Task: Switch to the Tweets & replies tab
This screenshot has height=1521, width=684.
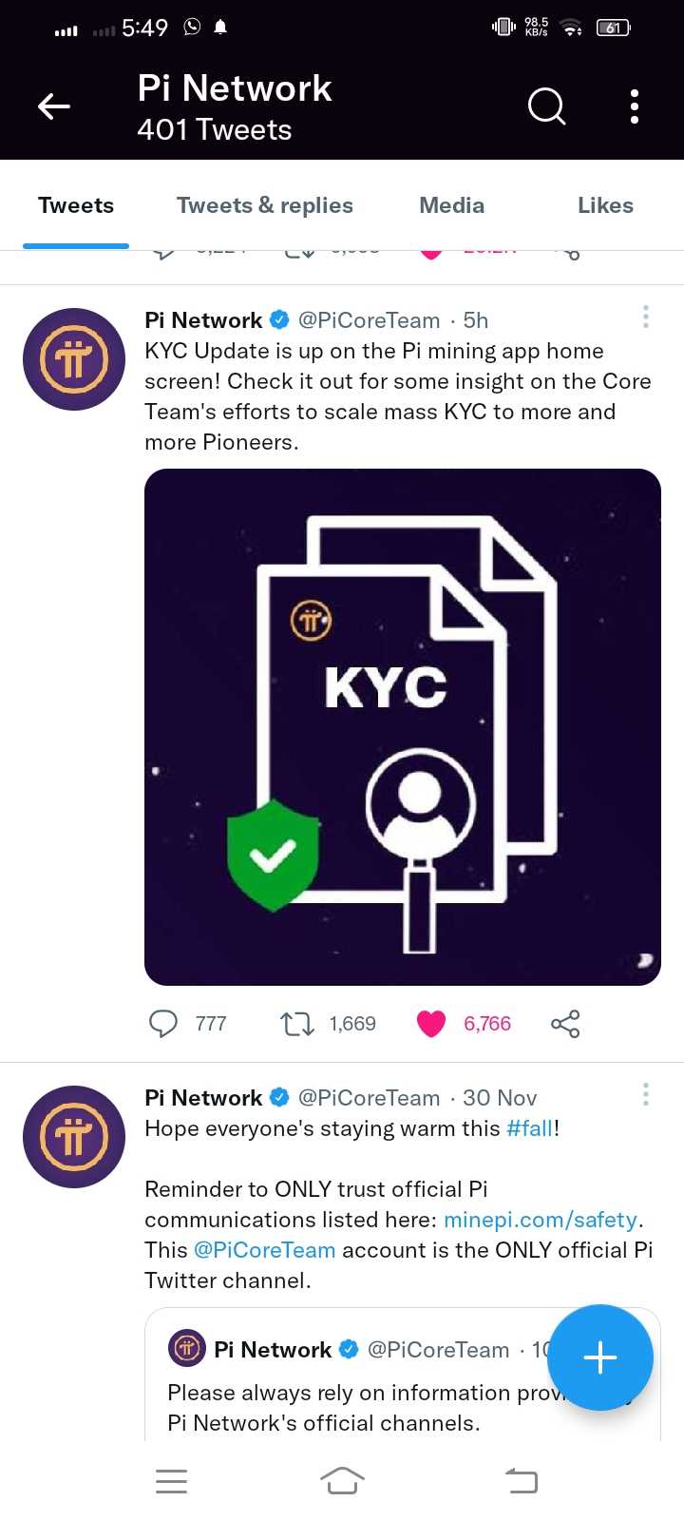Action: click(264, 205)
